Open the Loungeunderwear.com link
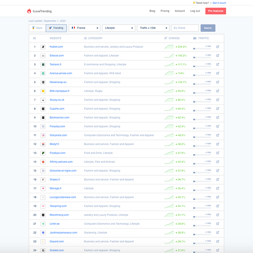 [63, 197]
